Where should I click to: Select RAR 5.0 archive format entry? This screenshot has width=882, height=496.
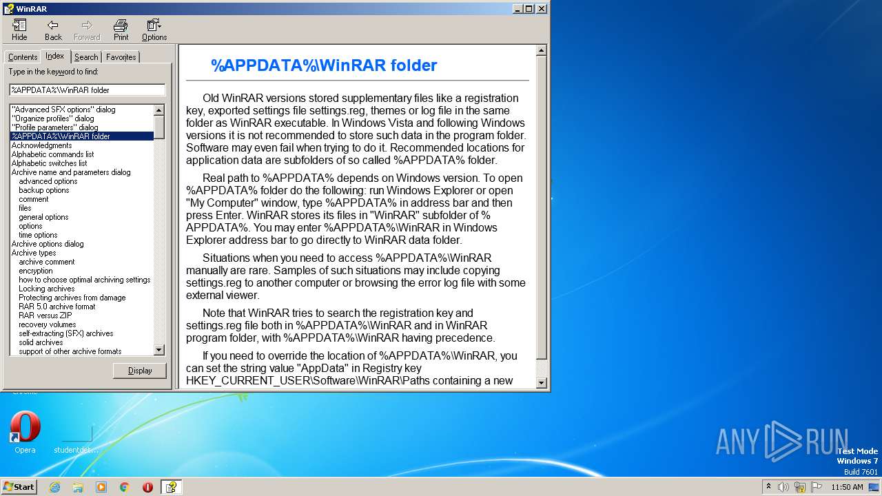click(57, 307)
